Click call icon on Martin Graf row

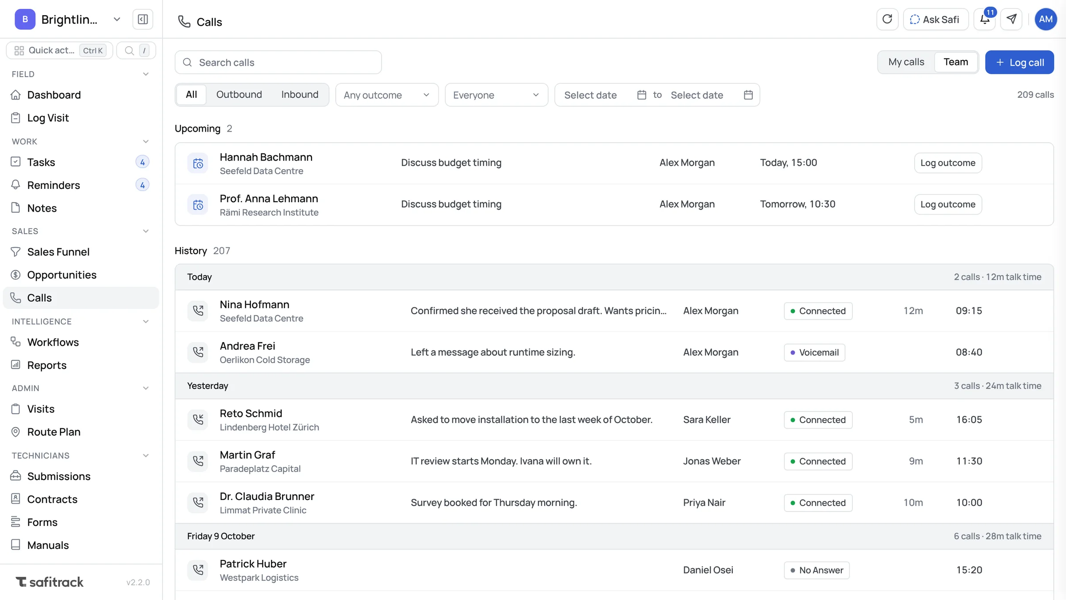198,461
